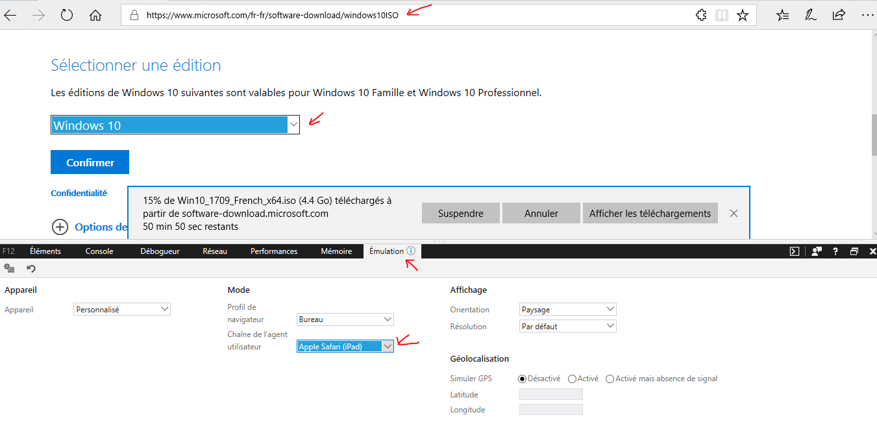The width and height of the screenshot is (877, 426).
Task: Click the F12 label in DevTools bar
Action: pyautogui.click(x=8, y=251)
